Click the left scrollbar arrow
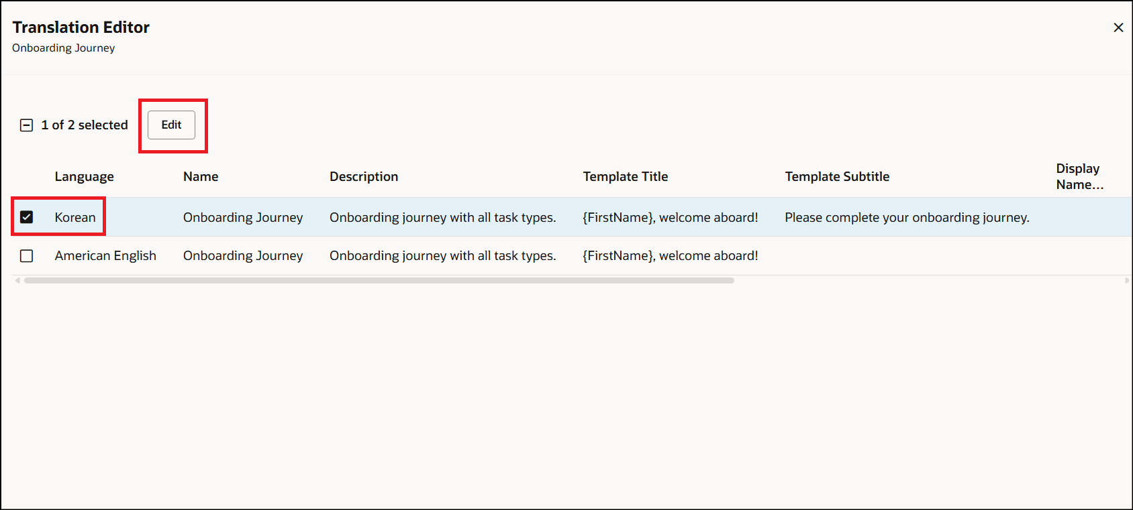1133x510 pixels. tap(16, 280)
